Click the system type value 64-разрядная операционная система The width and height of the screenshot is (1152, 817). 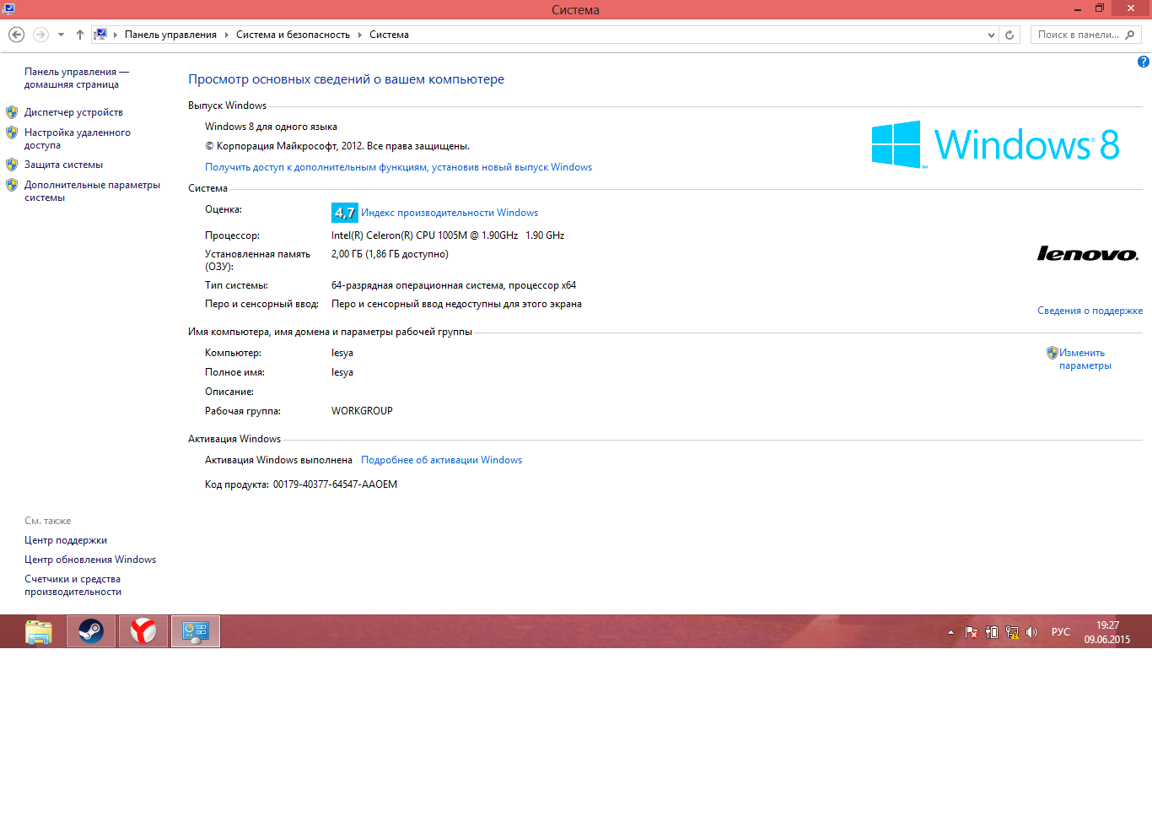pyautogui.click(x=454, y=285)
